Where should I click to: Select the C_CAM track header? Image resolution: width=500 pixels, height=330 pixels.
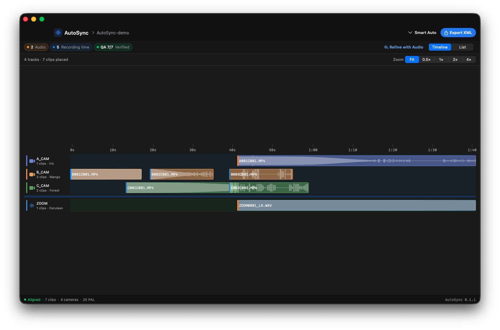(x=47, y=188)
